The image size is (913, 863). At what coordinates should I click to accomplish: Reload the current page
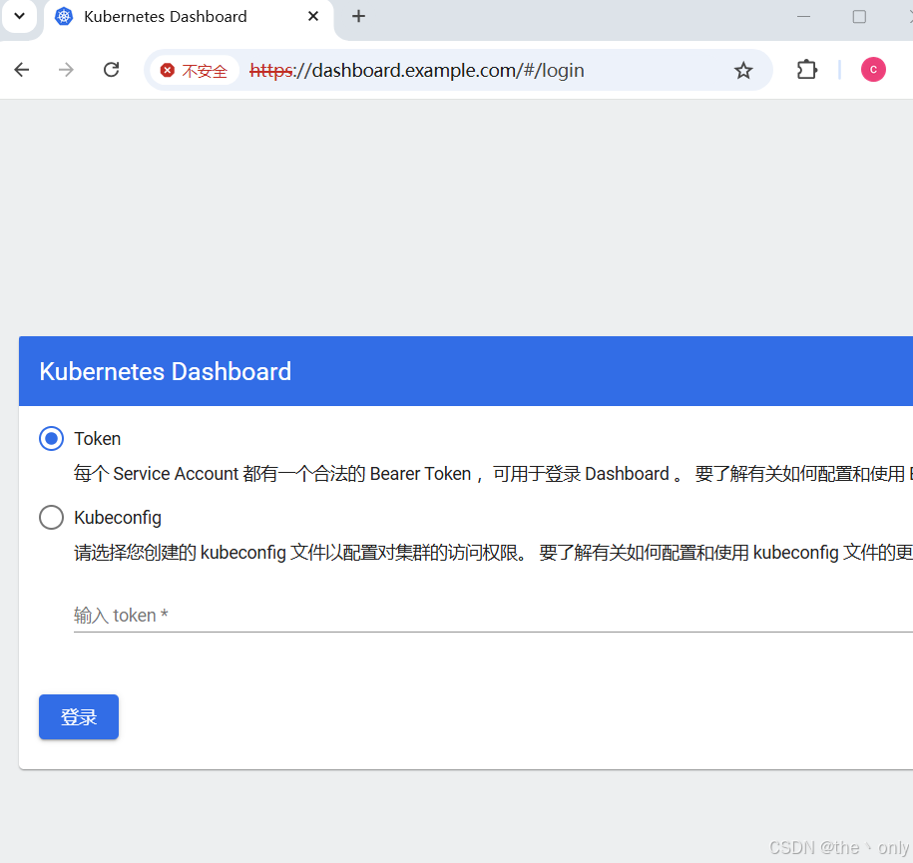point(111,70)
